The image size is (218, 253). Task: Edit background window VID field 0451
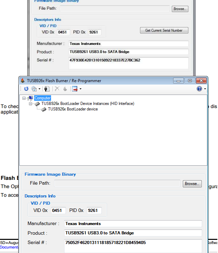[x=63, y=32]
